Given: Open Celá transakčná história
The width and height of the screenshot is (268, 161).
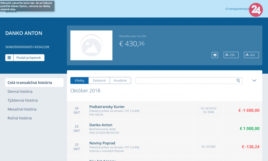Looking at the screenshot, I should [30, 83].
